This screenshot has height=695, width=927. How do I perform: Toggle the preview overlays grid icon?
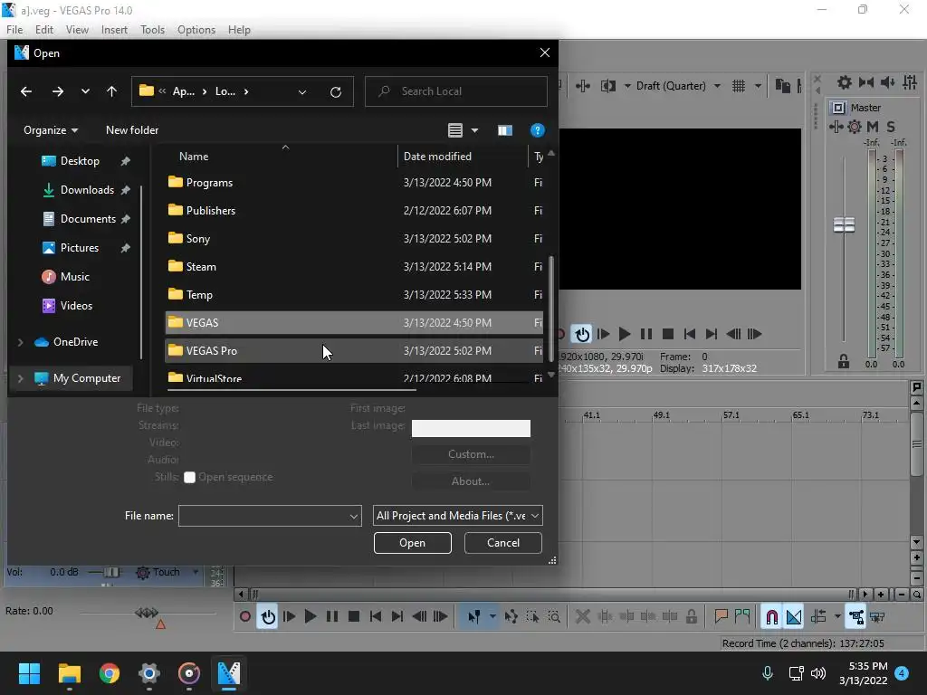[x=739, y=86]
